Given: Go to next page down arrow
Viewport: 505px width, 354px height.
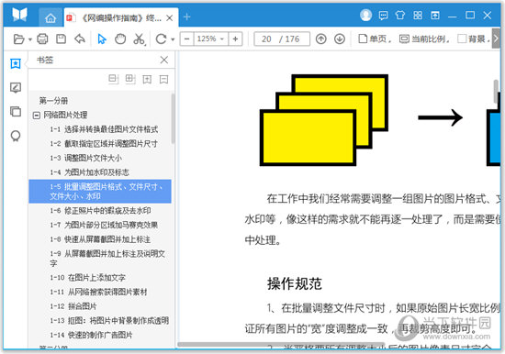Looking at the screenshot, I should [x=340, y=39].
